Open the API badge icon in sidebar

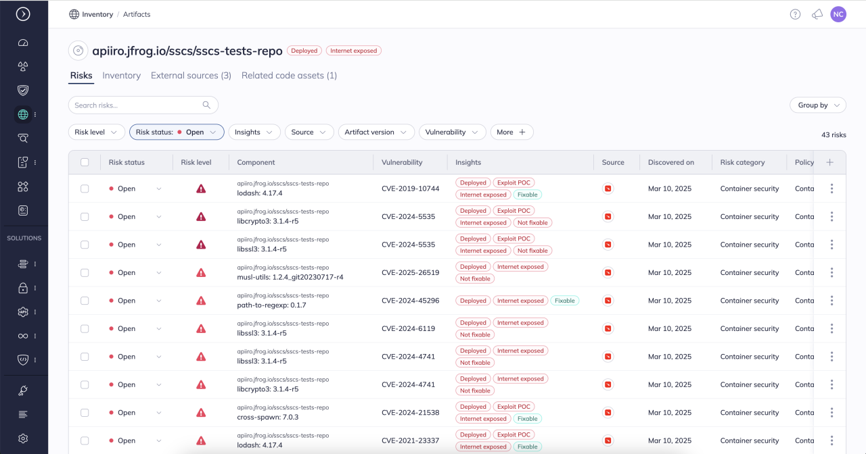coord(23,312)
